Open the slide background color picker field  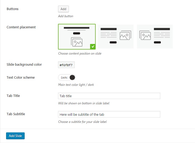67,65
